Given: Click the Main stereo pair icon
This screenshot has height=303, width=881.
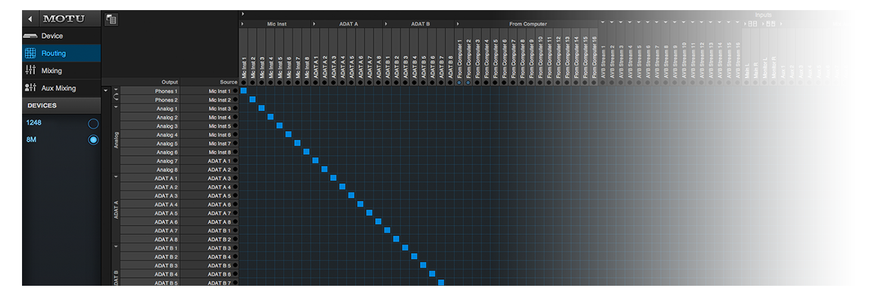Looking at the screenshot, I should coord(752,24).
